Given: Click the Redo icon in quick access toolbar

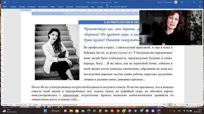Looking at the screenshot, I should click(13, 2).
